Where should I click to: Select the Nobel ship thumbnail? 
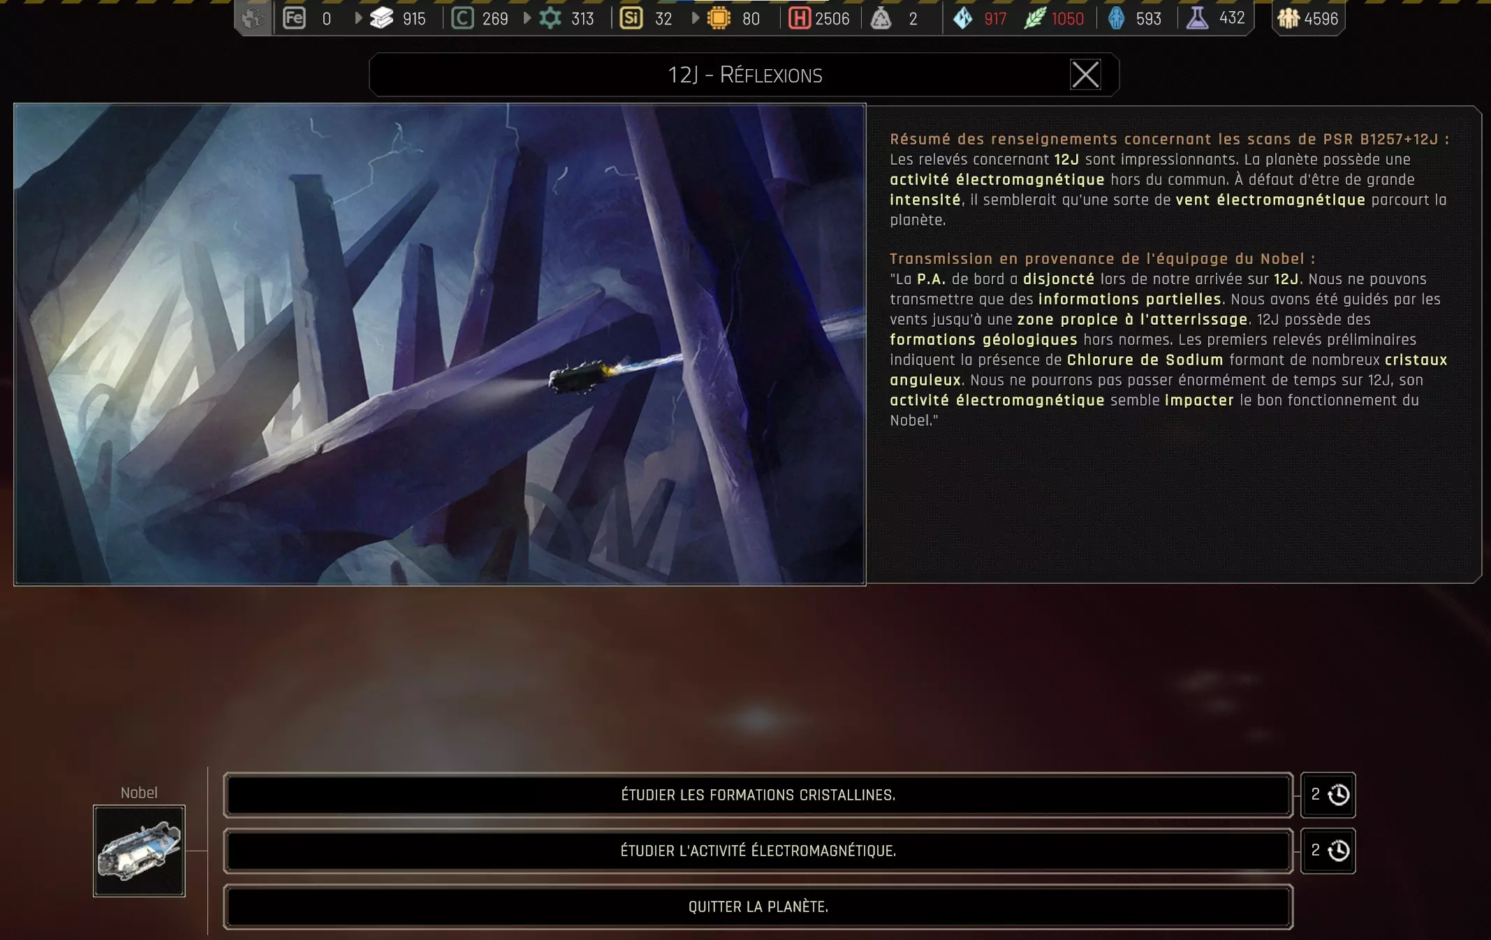pos(139,851)
